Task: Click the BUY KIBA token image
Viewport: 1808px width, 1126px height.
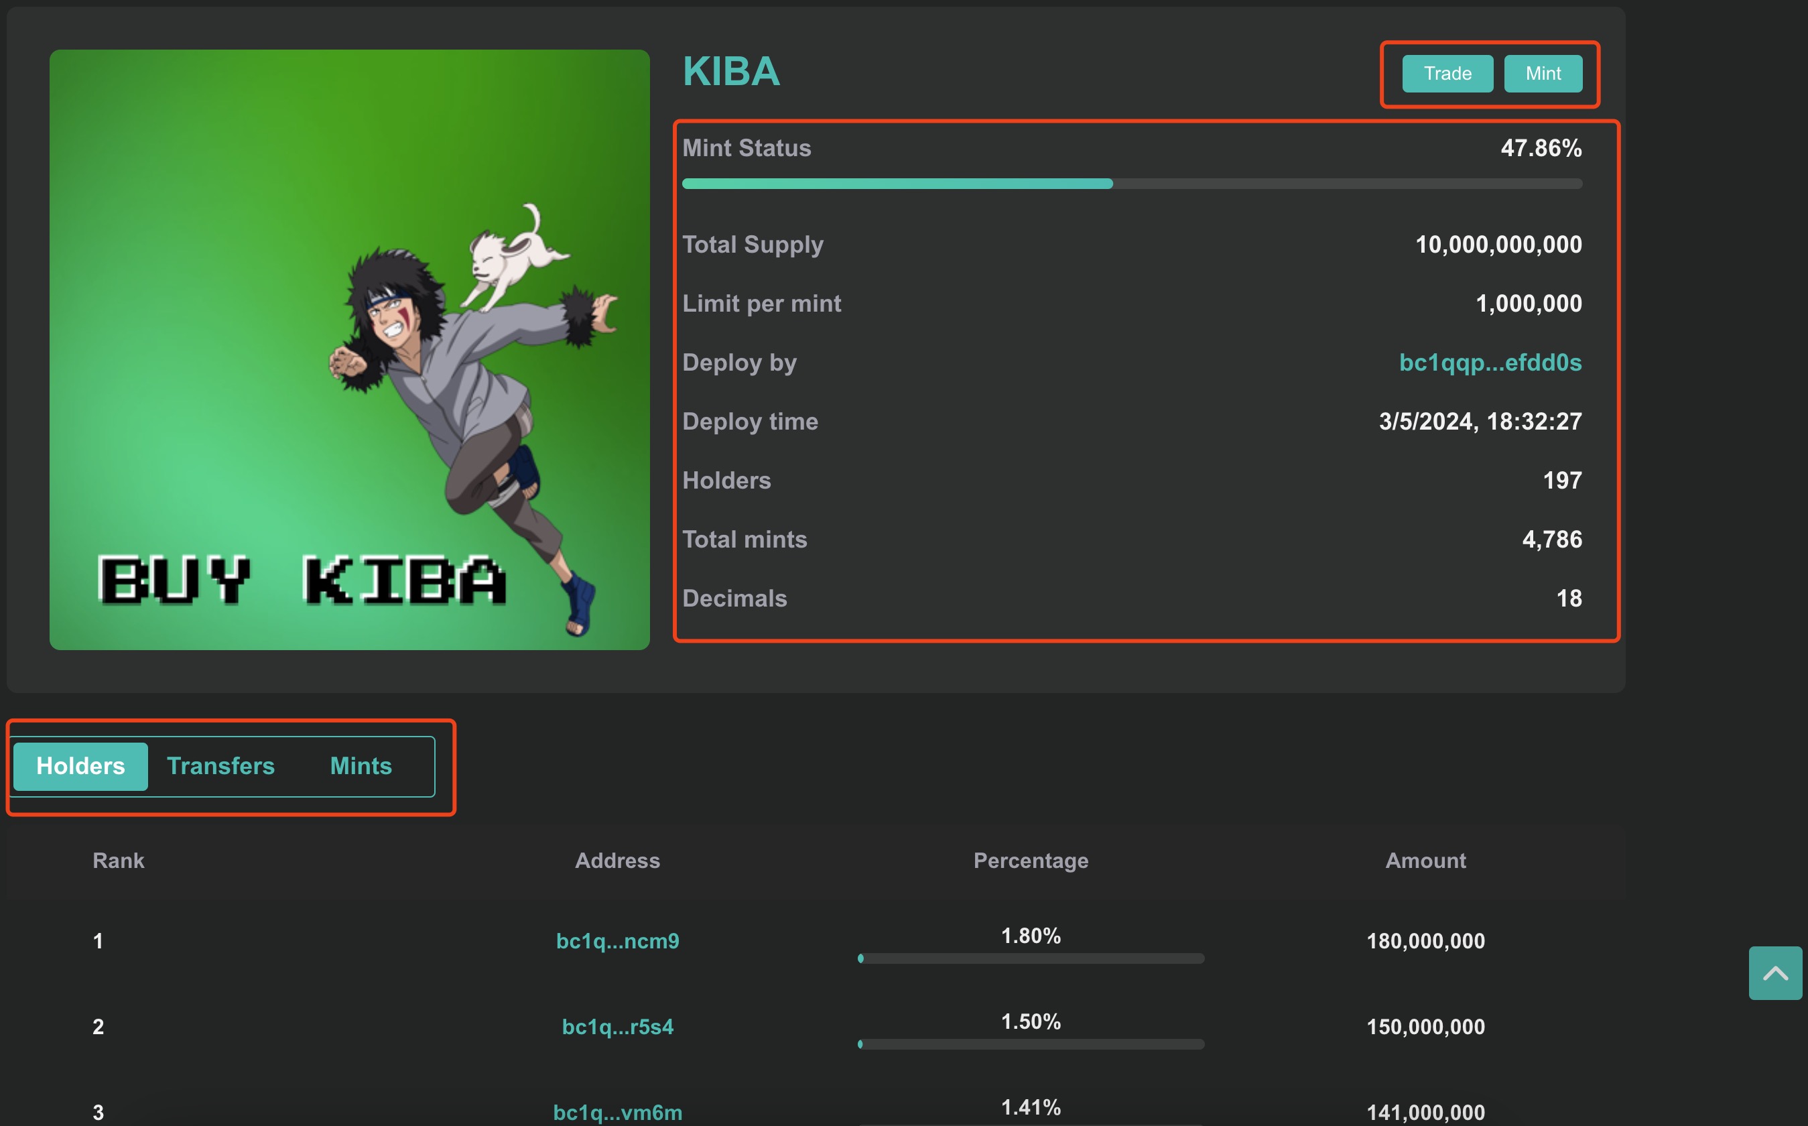Action: click(349, 349)
